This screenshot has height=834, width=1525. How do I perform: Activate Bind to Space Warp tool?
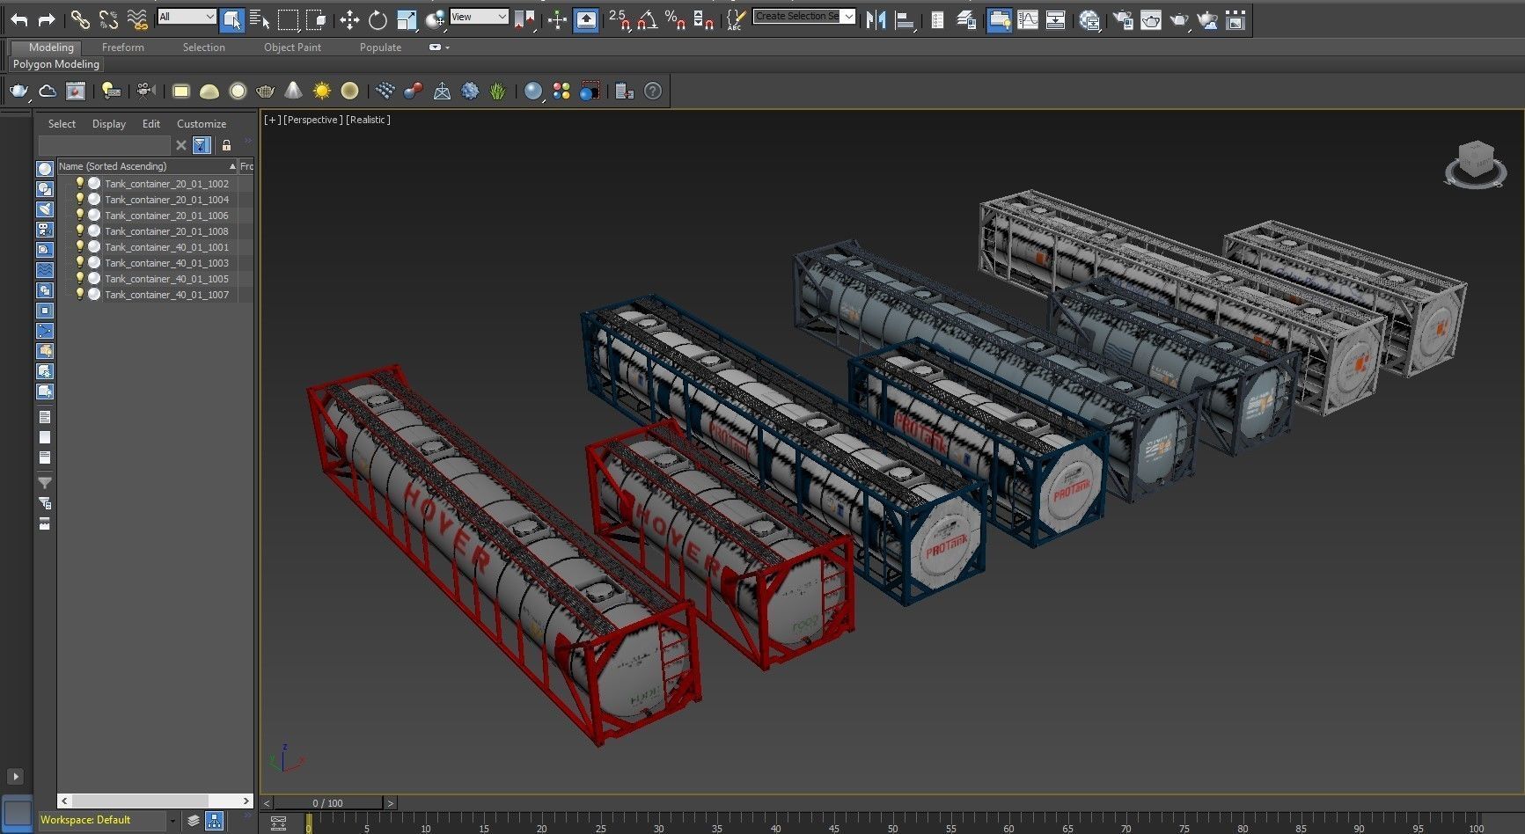(x=136, y=19)
